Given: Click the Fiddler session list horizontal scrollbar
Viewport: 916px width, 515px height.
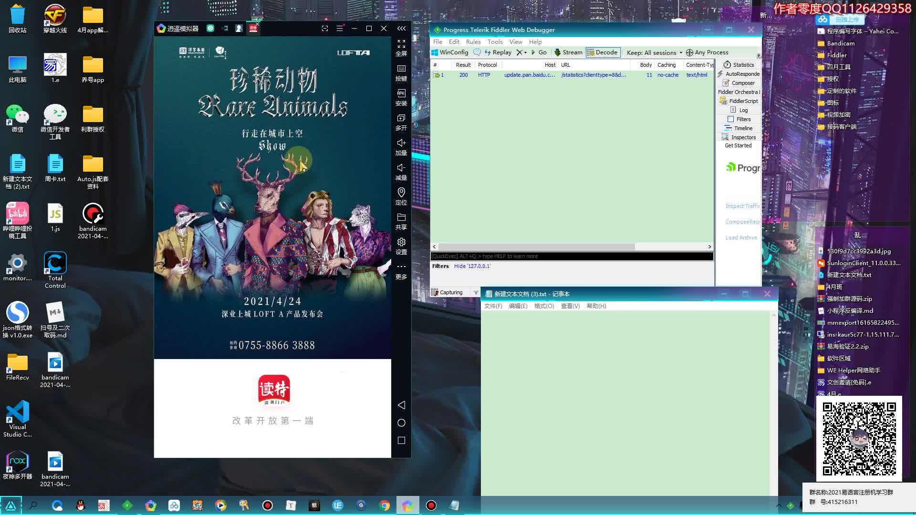Looking at the screenshot, I should pos(536,247).
